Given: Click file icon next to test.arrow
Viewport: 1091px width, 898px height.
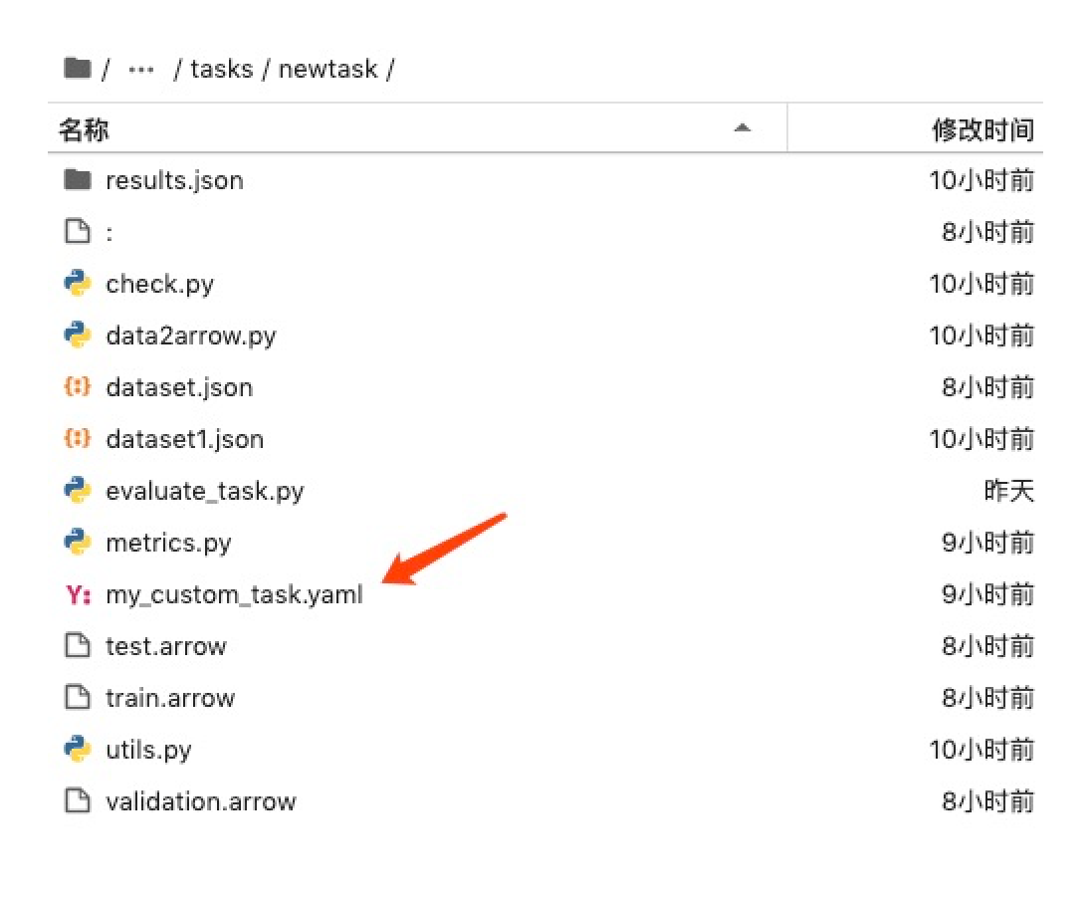Looking at the screenshot, I should pos(77,646).
